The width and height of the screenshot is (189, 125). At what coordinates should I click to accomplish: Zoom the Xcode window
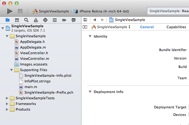[17, 3]
